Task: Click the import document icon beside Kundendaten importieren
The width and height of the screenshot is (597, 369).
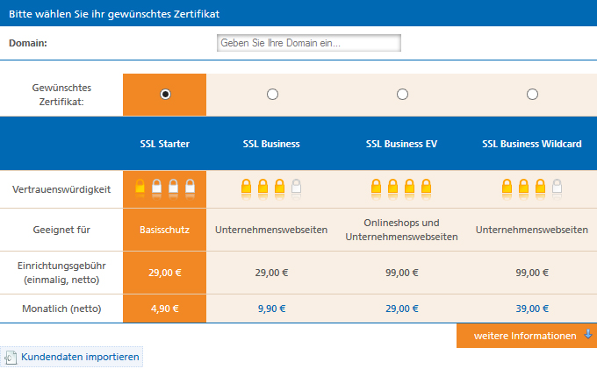Action: [x=11, y=358]
